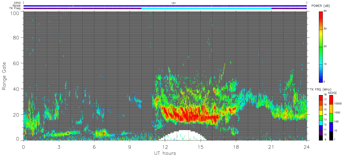Click the 40 label on the power colorbar
The image size is (345, 159).
click(325, 11)
